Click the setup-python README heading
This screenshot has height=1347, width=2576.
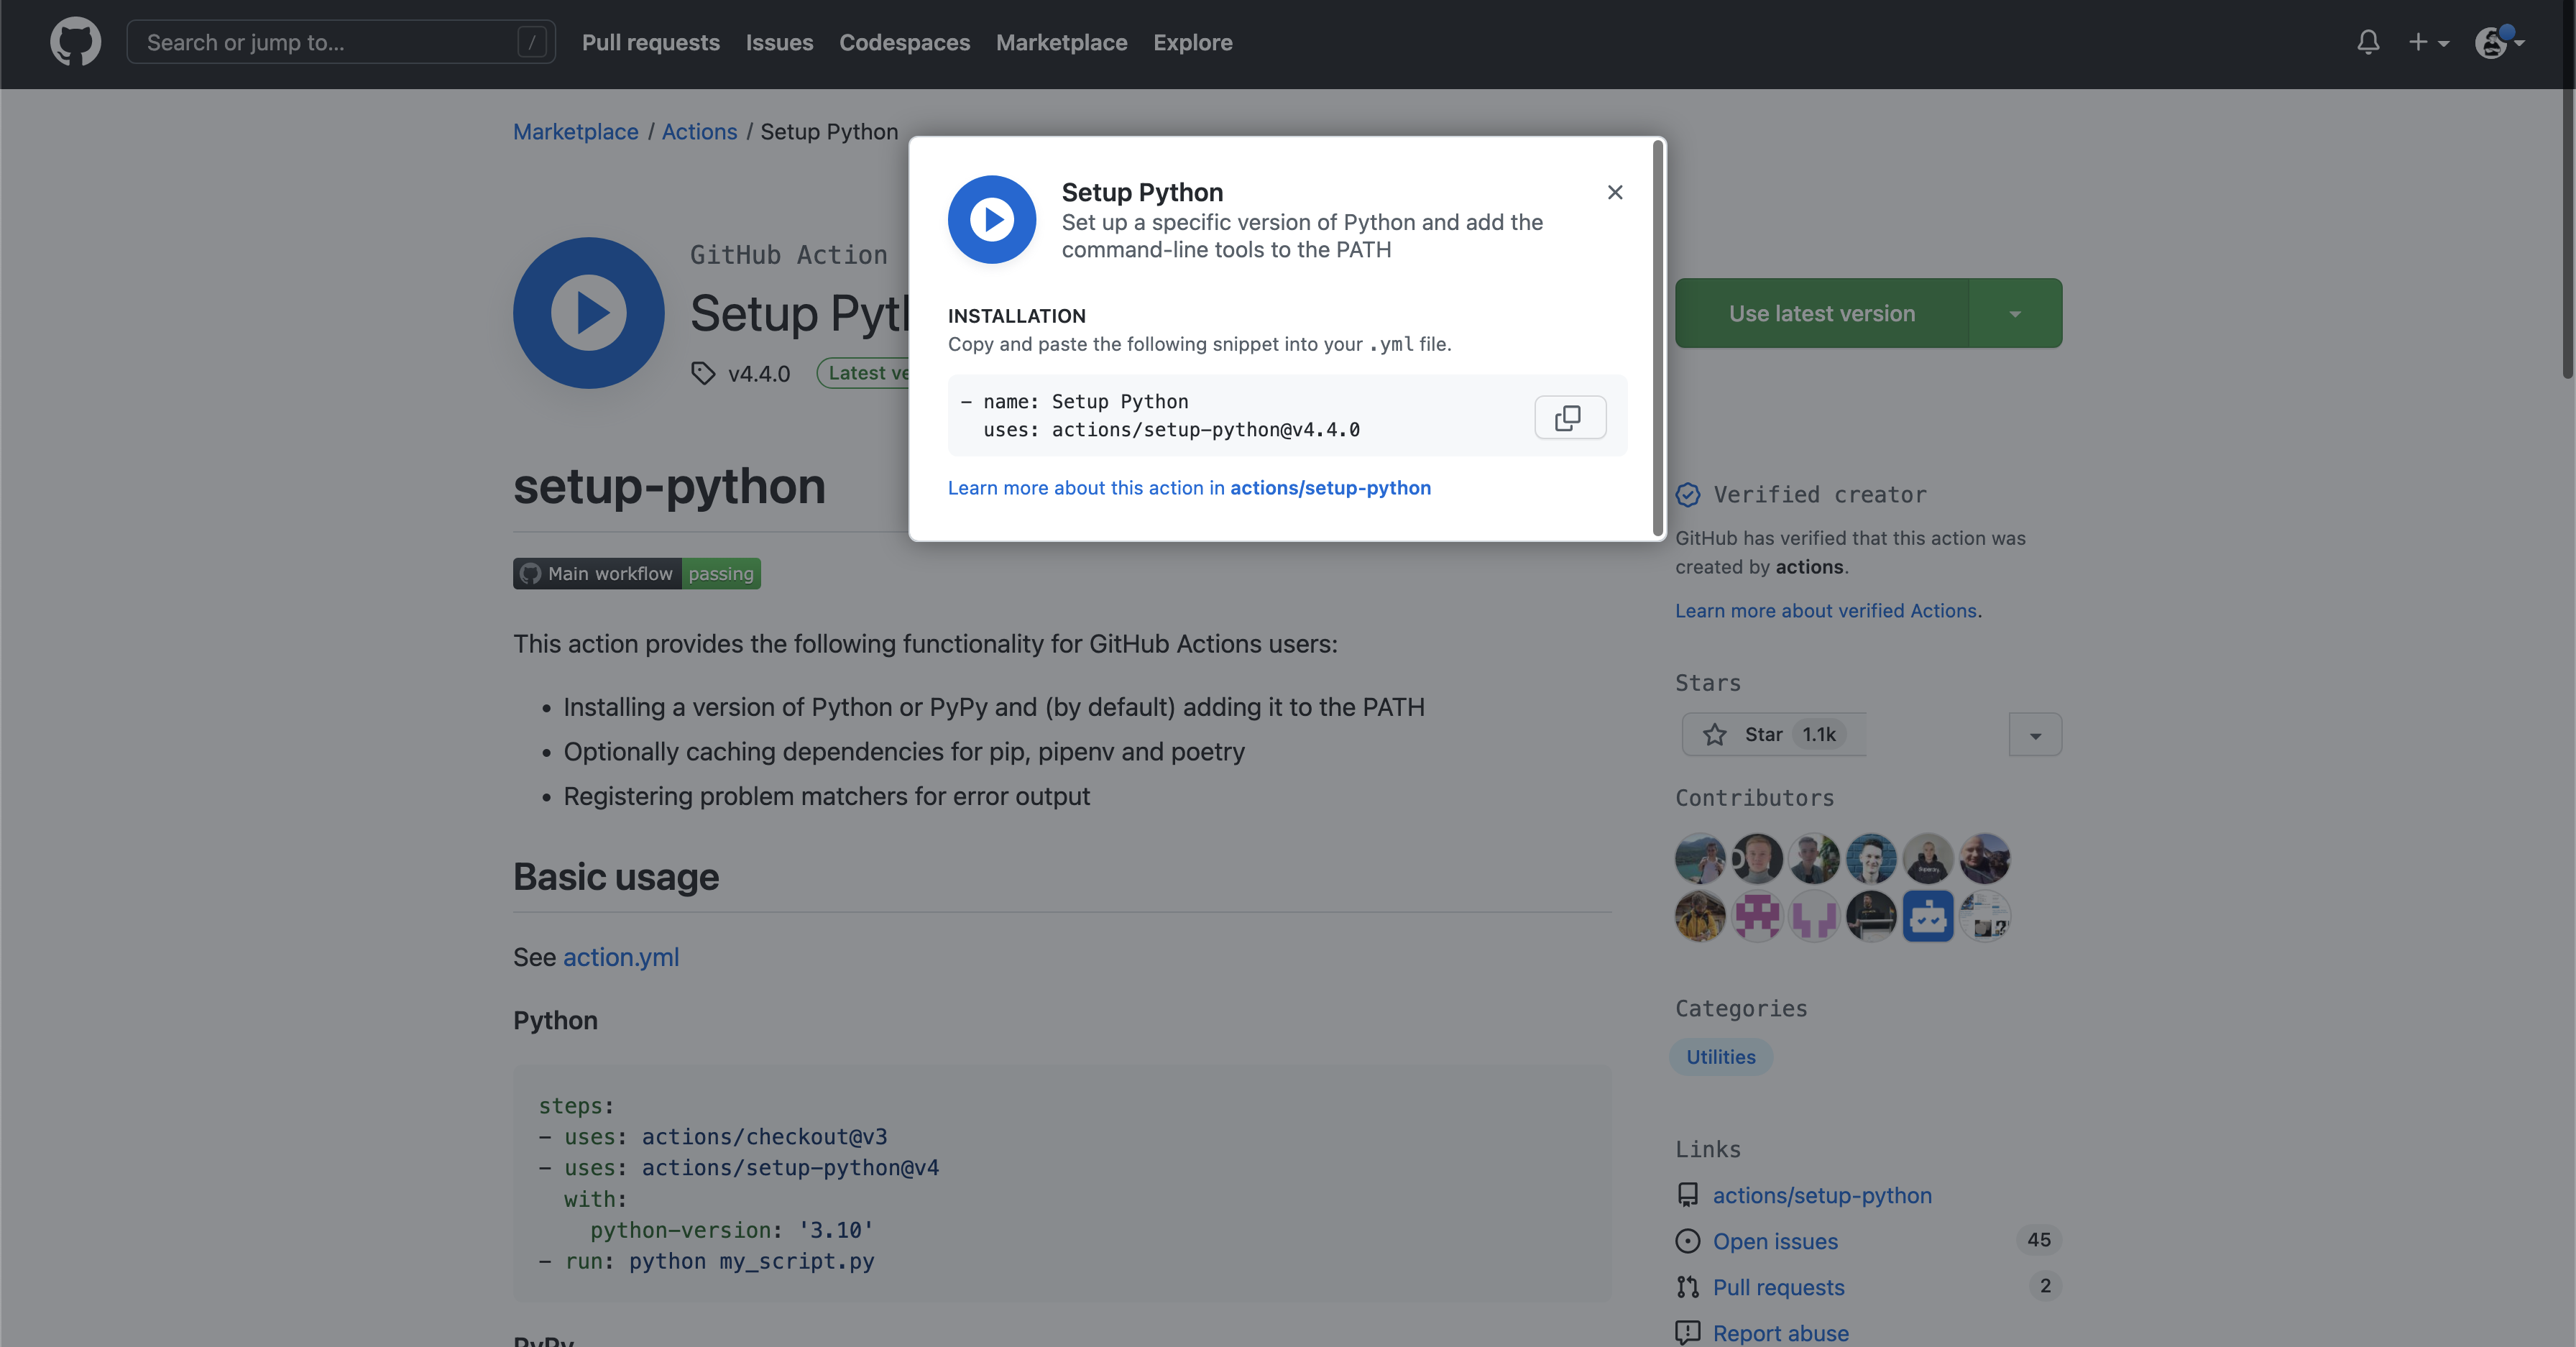point(669,487)
